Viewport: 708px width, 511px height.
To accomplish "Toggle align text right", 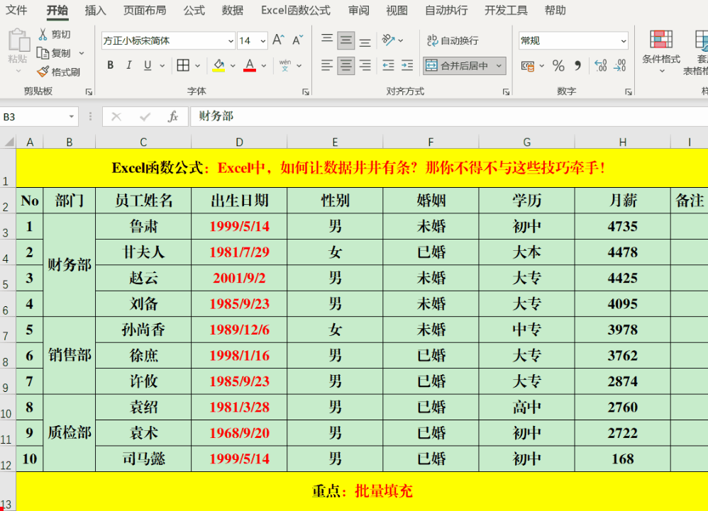I will (x=365, y=65).
